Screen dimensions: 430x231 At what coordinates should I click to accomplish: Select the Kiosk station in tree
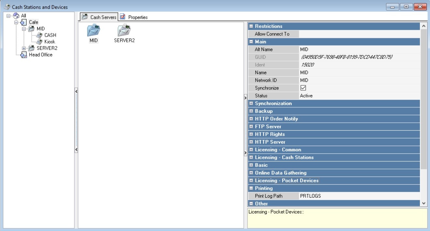[50, 42]
